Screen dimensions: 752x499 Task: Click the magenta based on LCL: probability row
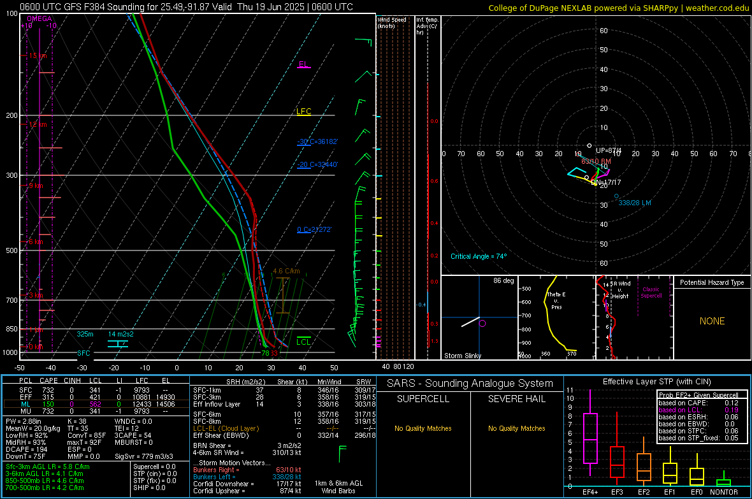(x=698, y=410)
